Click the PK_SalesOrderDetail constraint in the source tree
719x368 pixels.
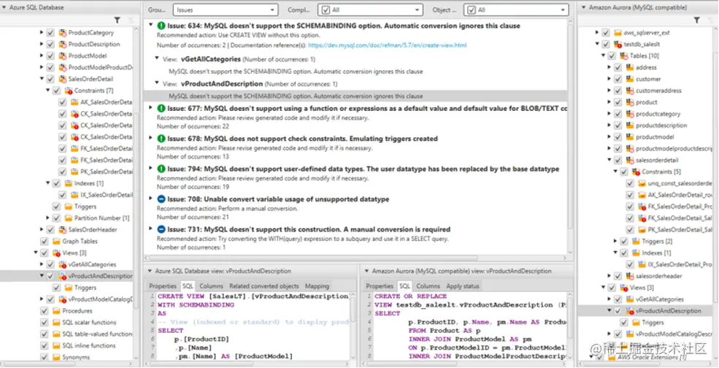coord(107,172)
